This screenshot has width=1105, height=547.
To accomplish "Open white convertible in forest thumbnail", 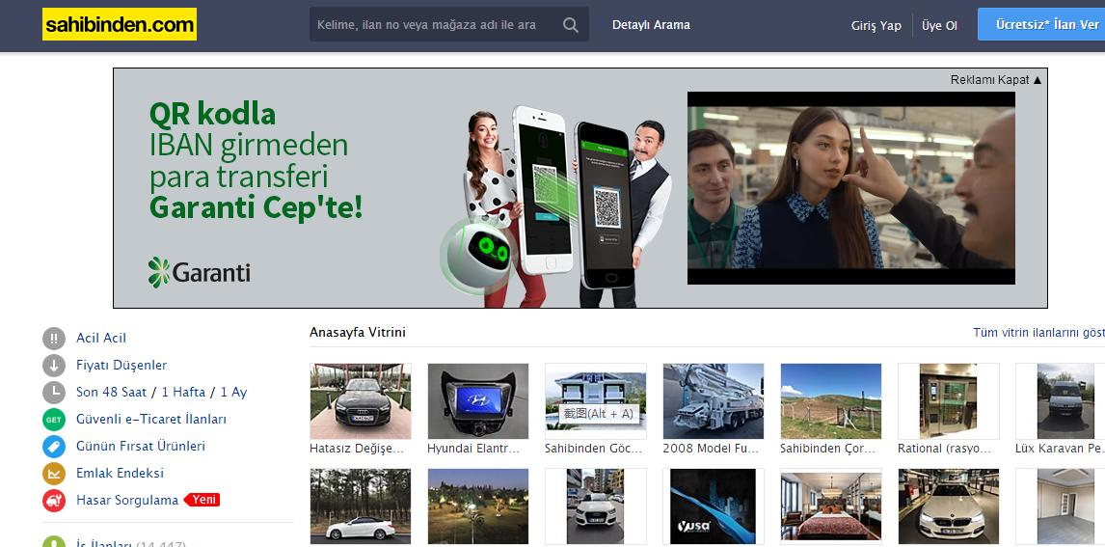I will pos(360,506).
